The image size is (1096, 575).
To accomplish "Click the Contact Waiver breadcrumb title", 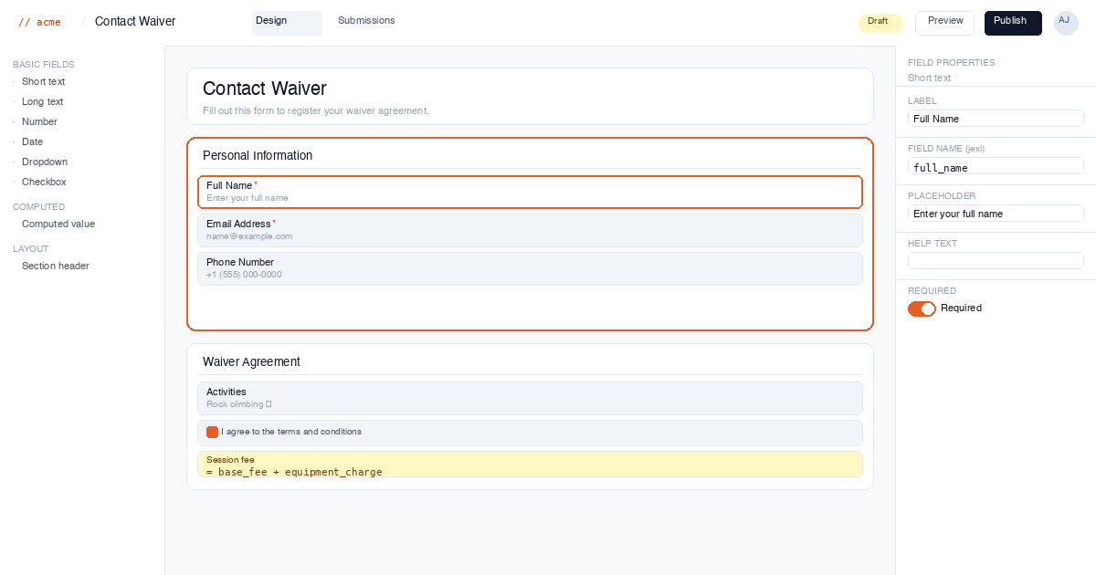I will click(x=135, y=22).
